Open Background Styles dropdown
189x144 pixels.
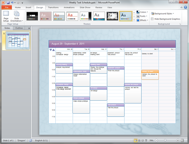point(163,14)
